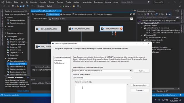Image resolution: width=184 pixels, height=103 pixels.
Task: Open the Proyecto menu
Action: 34,2
